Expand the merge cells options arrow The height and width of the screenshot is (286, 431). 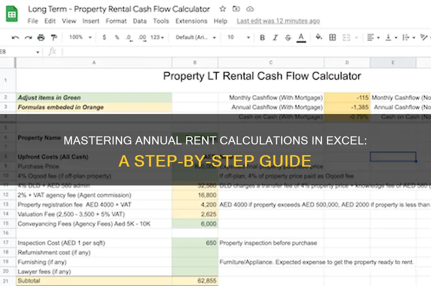(x=357, y=37)
